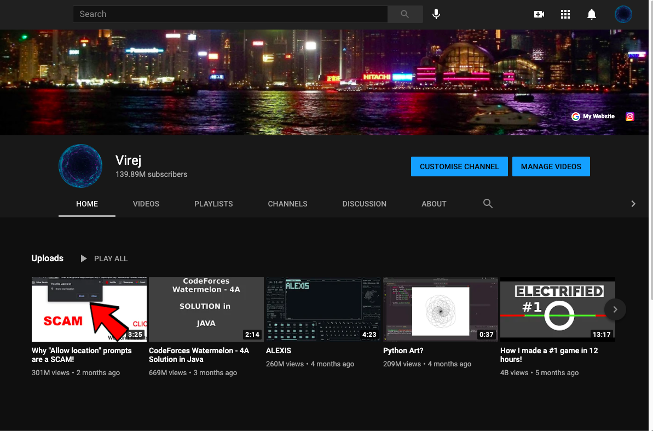Switch to the Videos tab

[x=146, y=204]
